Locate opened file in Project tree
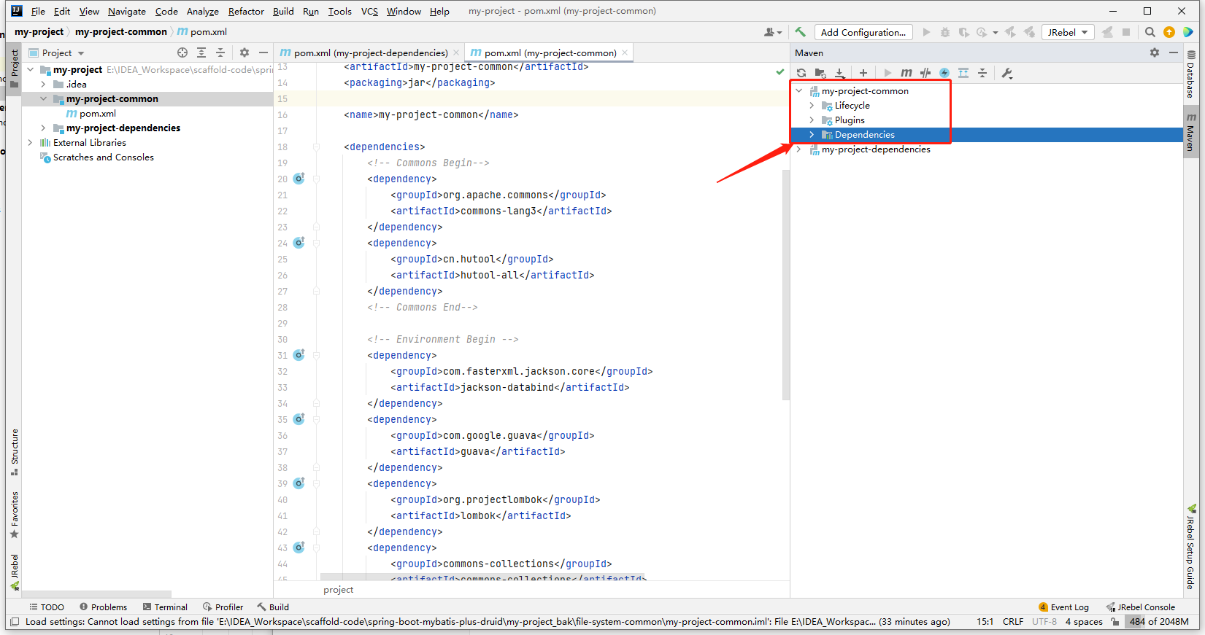Image resolution: width=1205 pixels, height=635 pixels. [x=182, y=52]
